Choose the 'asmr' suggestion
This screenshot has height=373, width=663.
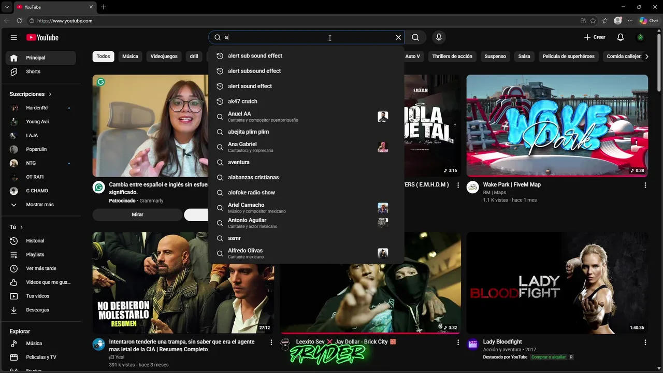(x=306, y=238)
